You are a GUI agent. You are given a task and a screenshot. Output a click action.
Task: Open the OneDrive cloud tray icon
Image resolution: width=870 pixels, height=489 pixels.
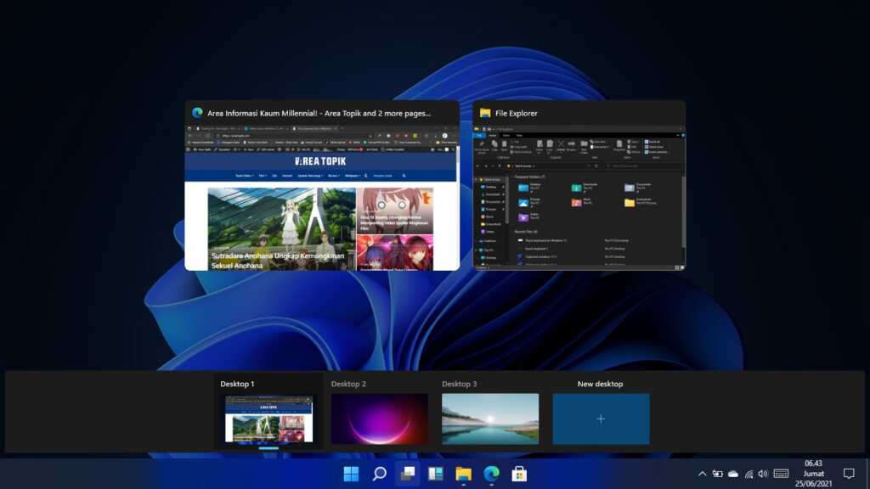point(733,474)
